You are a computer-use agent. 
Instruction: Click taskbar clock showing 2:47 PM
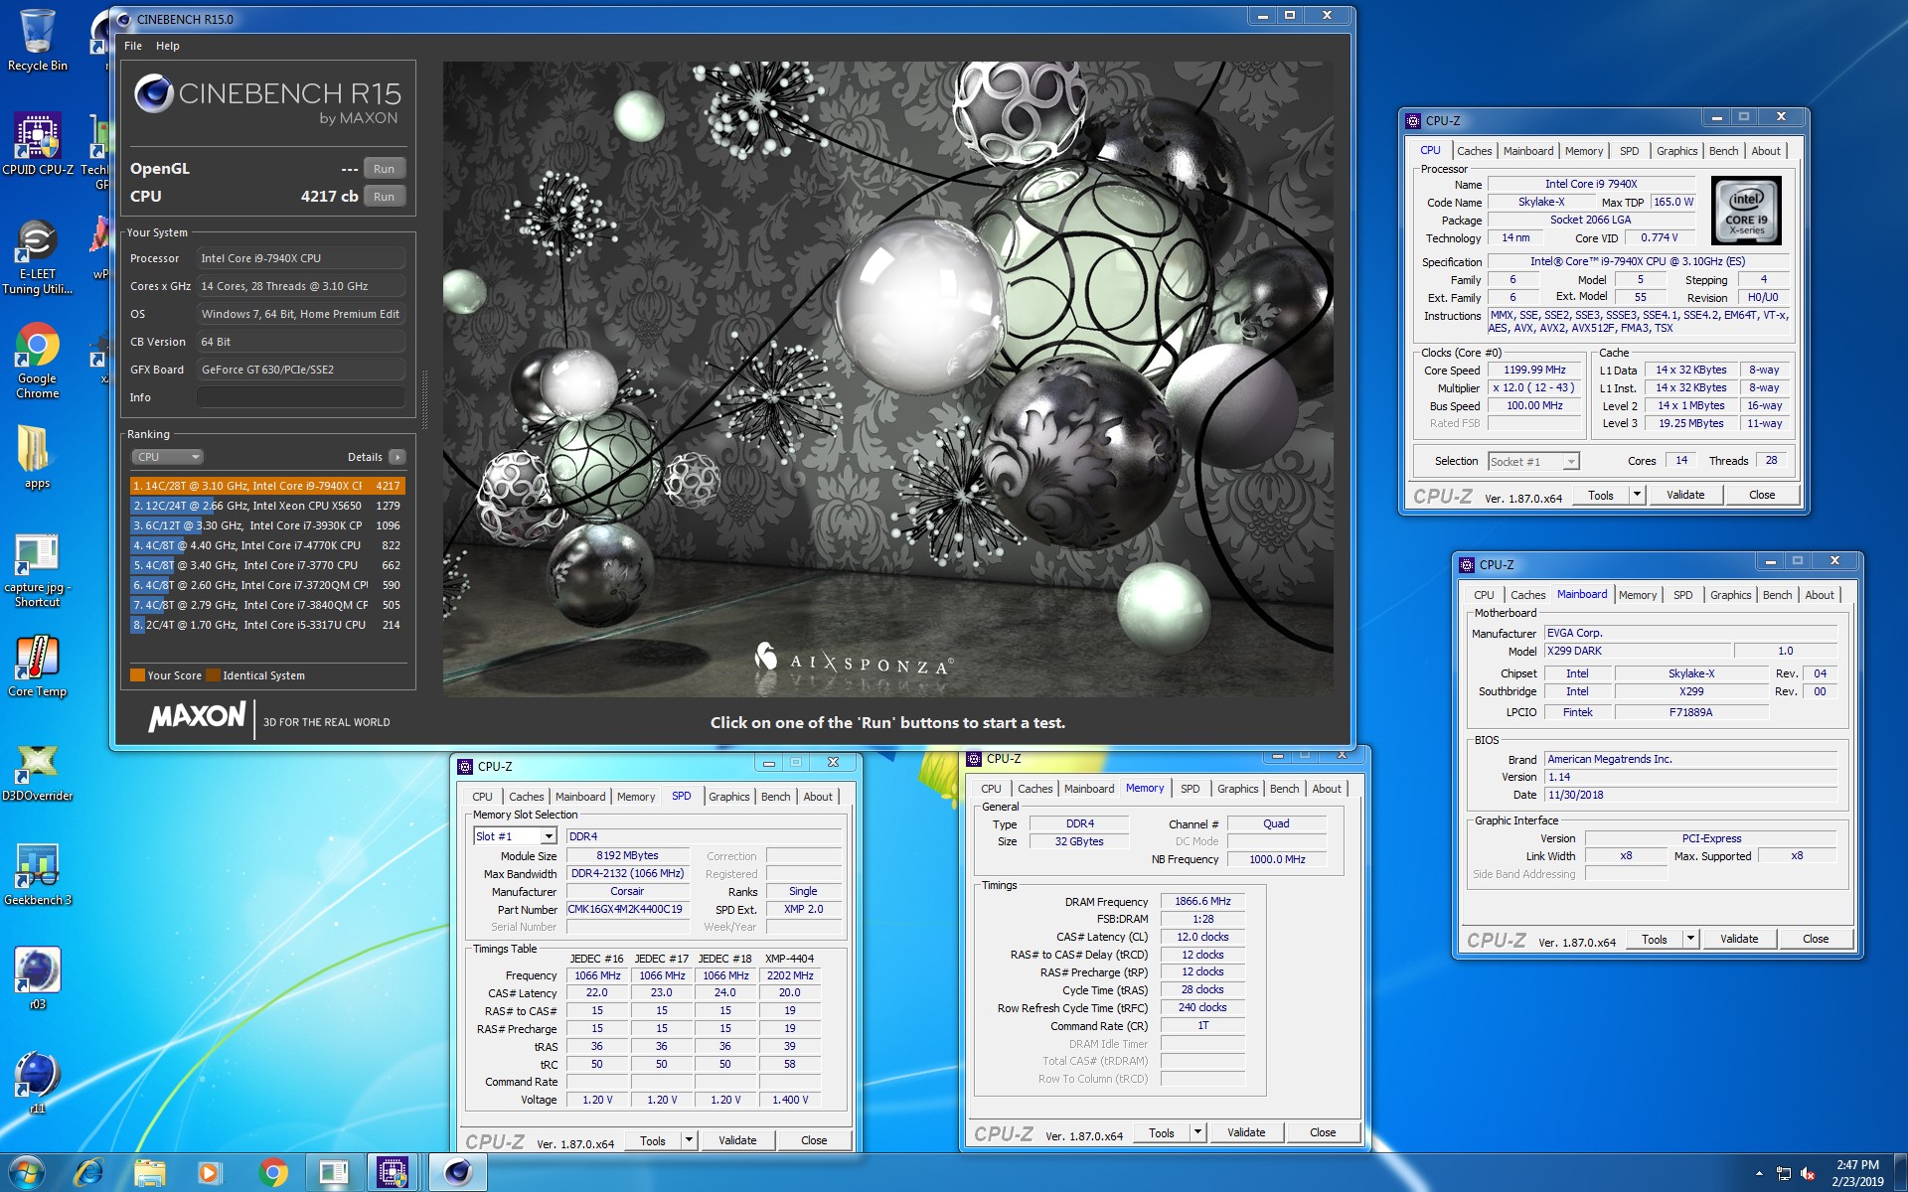pos(1857,1173)
